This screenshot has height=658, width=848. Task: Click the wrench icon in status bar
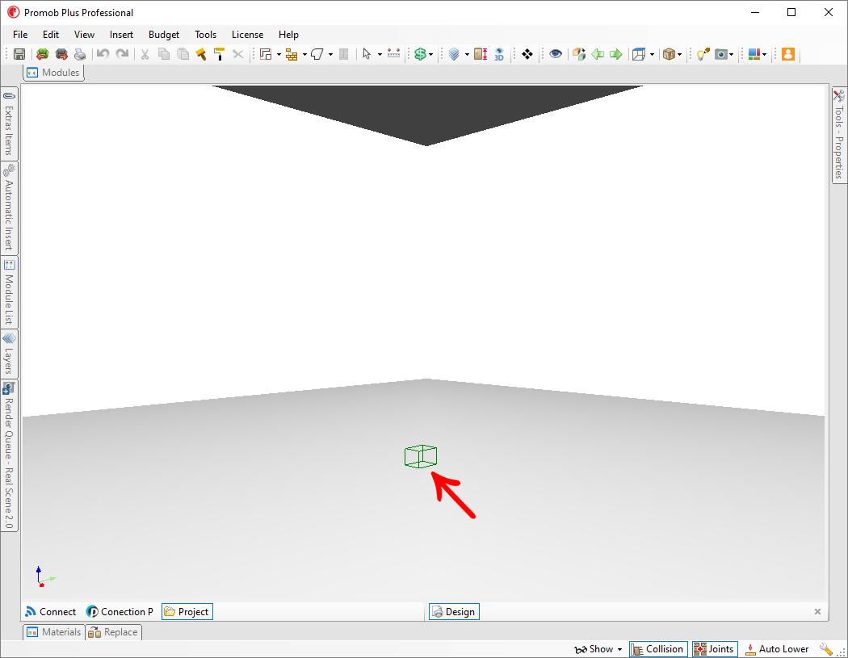point(826,649)
